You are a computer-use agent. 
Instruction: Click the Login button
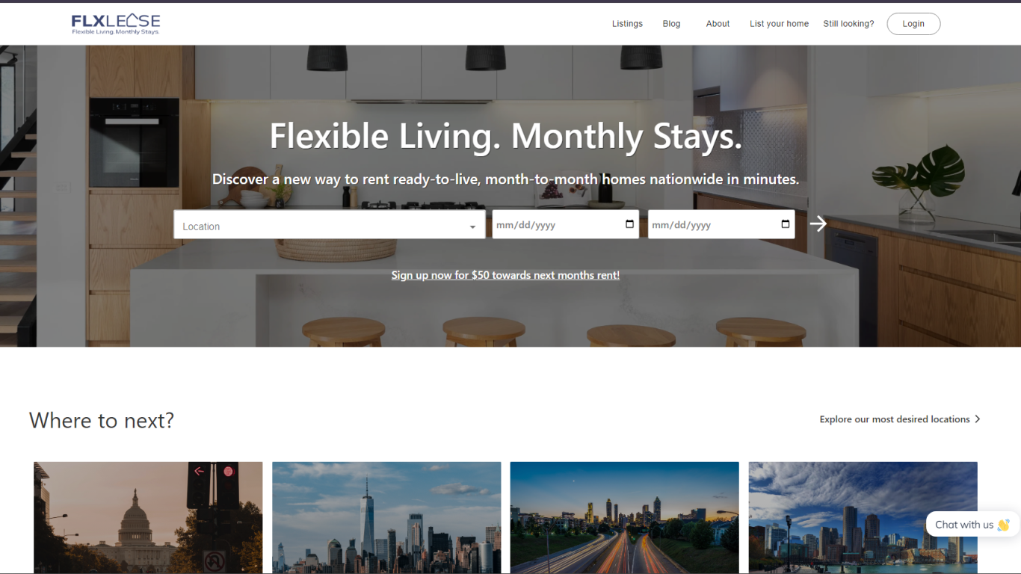(x=913, y=24)
